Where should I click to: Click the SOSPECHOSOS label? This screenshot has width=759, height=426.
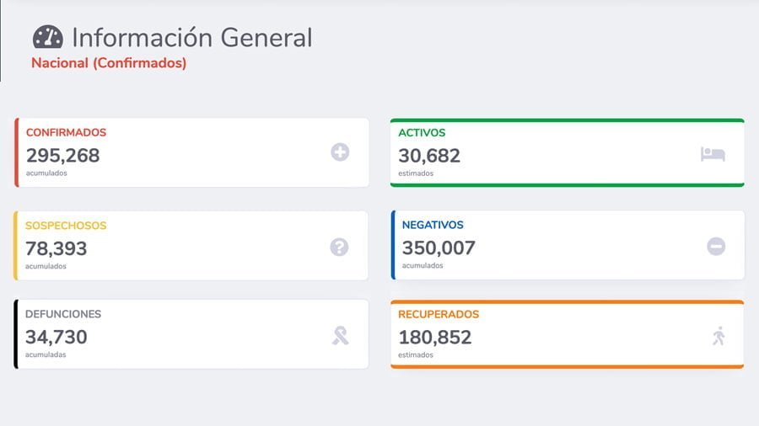pyautogui.click(x=66, y=226)
